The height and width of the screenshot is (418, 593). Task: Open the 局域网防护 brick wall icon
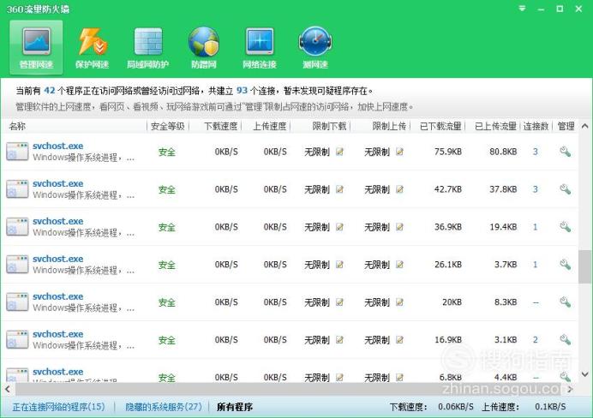click(148, 42)
